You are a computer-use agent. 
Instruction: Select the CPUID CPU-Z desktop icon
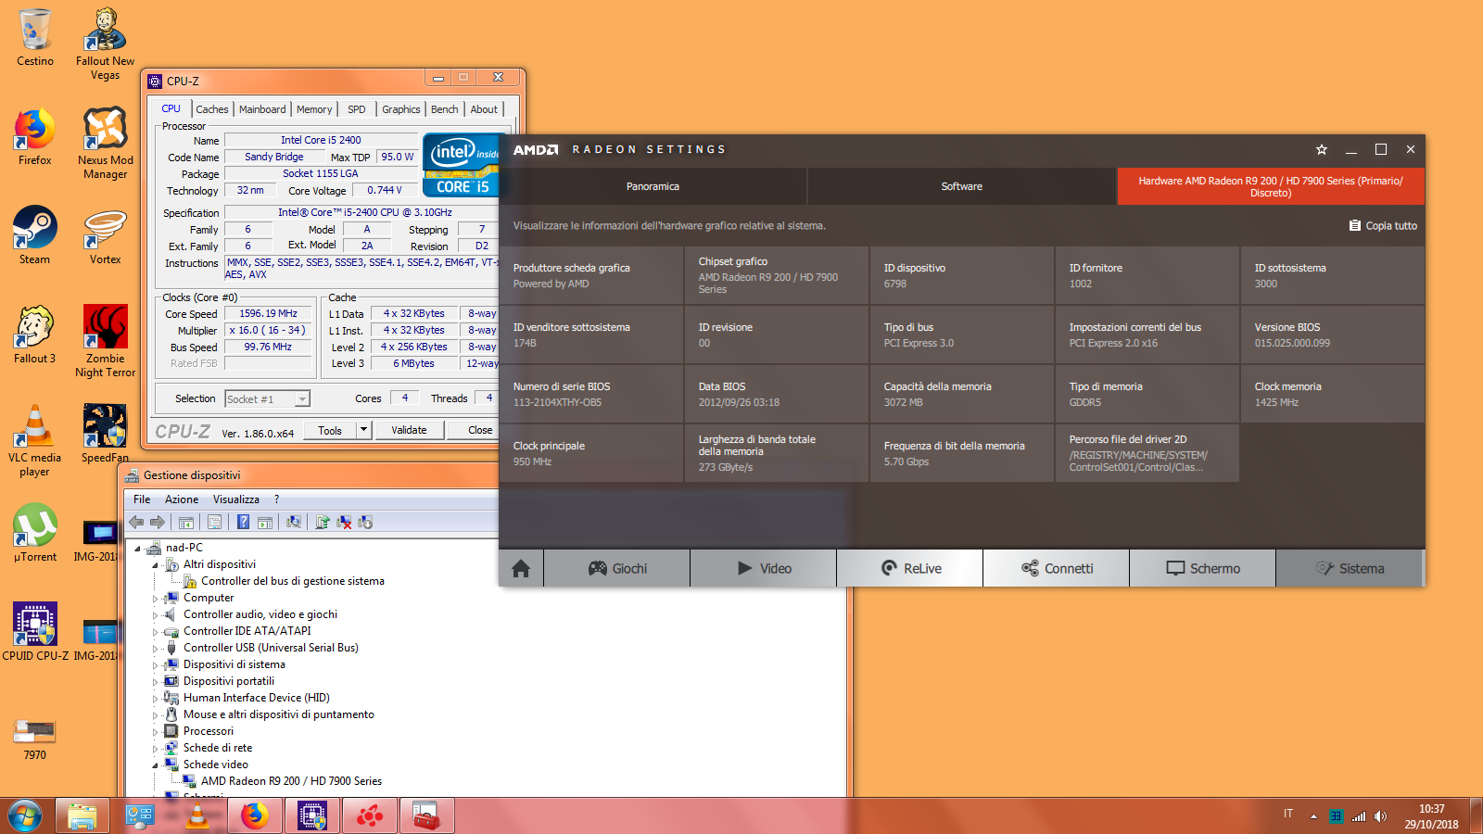coord(35,632)
